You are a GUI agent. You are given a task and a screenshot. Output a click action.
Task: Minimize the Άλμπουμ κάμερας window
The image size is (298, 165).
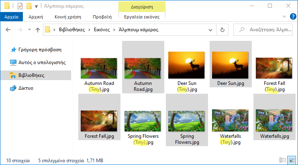tap(252, 6)
